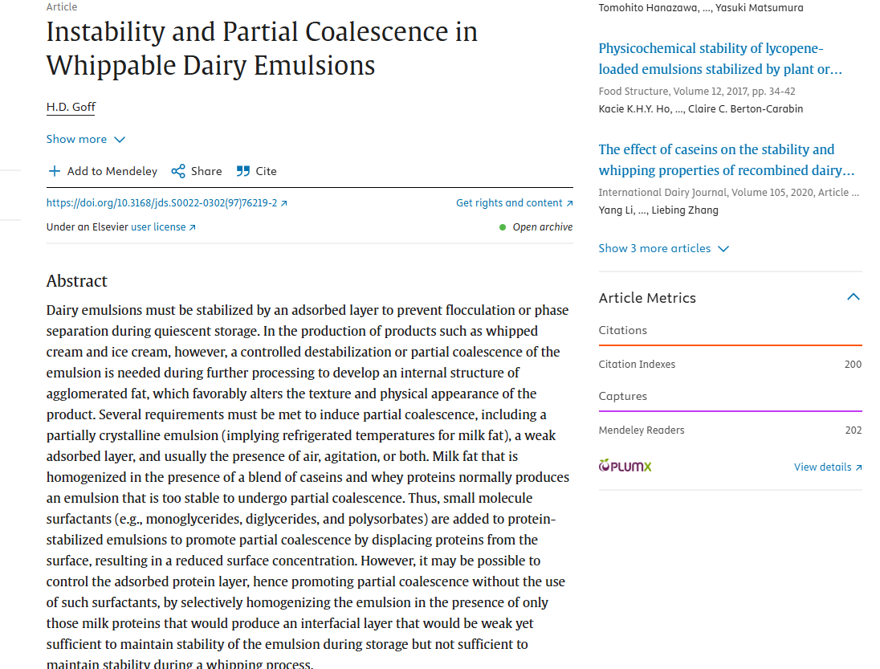The height and width of the screenshot is (669, 880).
Task: Click the Share network icon
Action: click(x=178, y=171)
